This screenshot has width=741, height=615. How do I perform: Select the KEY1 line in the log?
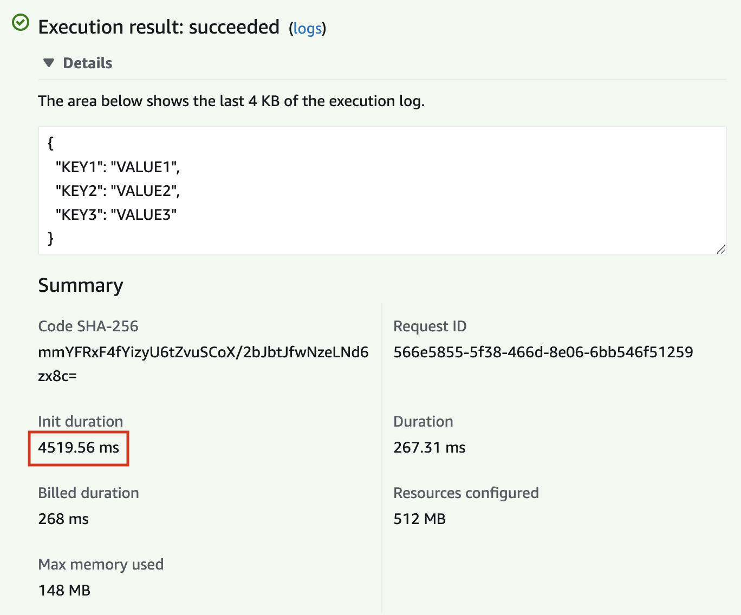118,167
